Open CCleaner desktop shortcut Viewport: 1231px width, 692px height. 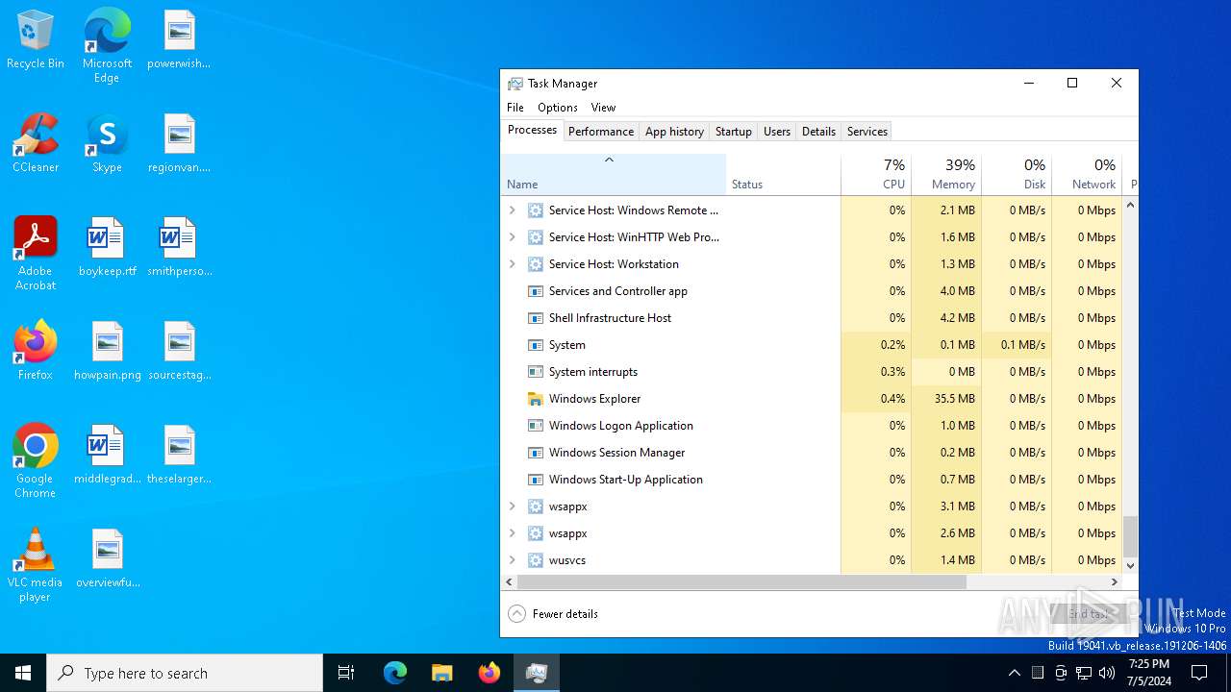tap(36, 144)
